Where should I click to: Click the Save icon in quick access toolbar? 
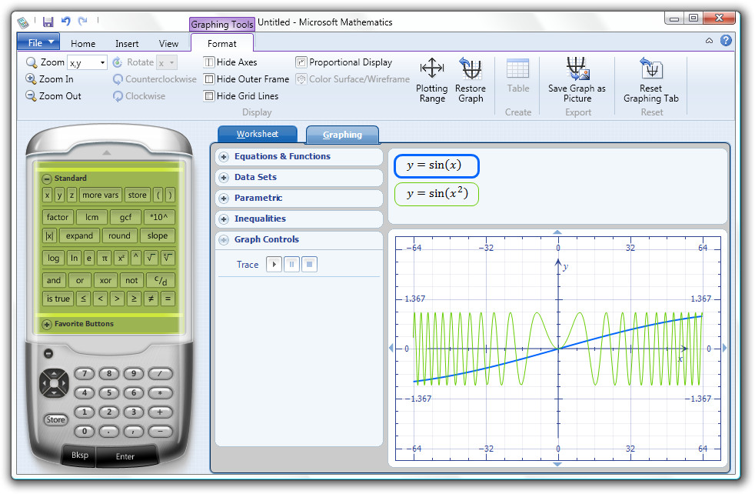tap(48, 22)
